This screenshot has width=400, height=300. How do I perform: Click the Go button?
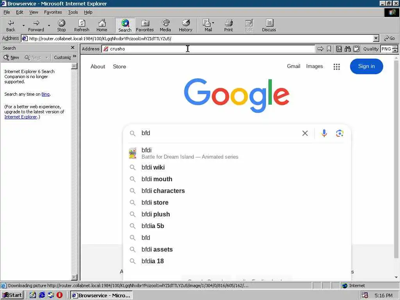(389, 39)
